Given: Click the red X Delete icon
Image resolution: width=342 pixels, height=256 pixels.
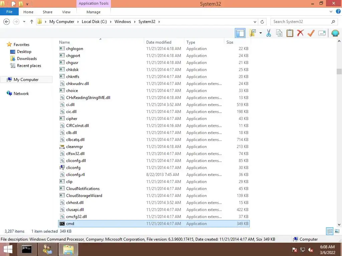Looking at the screenshot, I should tap(300, 33).
